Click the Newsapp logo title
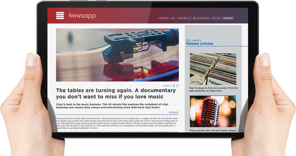Viewport: 296px width, 156px height. point(82,16)
